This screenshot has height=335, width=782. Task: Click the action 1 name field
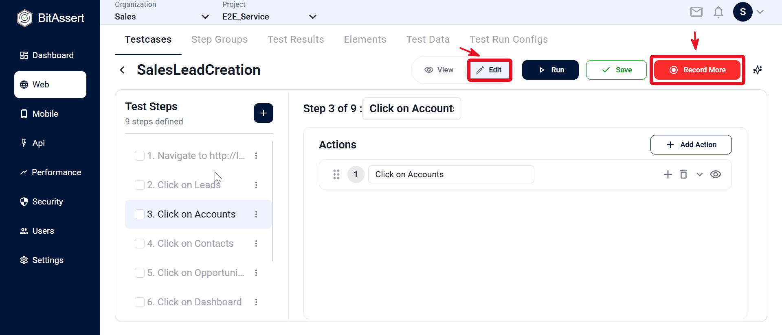point(451,174)
